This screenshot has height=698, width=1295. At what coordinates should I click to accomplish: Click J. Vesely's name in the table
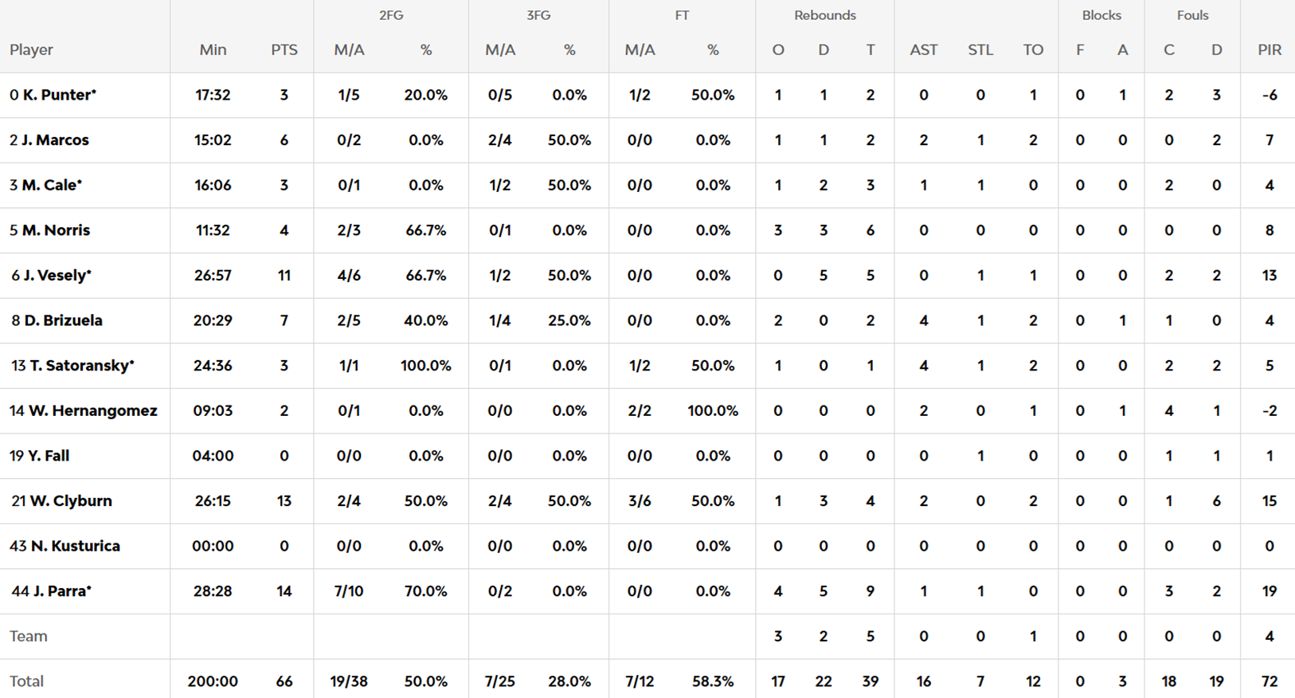pyautogui.click(x=57, y=276)
